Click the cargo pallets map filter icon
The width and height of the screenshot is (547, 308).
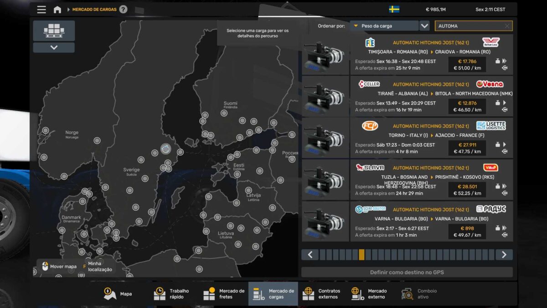pyautogui.click(x=54, y=31)
